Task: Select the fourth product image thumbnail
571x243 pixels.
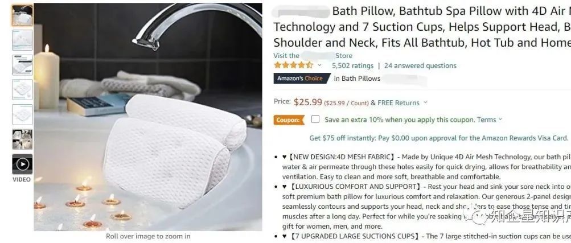Action: click(x=22, y=89)
